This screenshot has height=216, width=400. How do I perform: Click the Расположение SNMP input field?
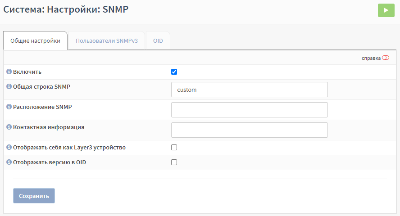click(249, 110)
